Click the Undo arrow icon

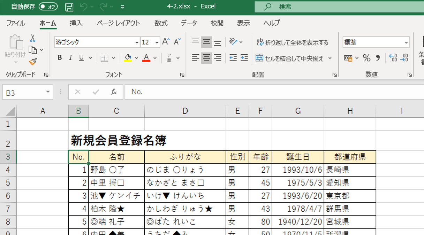point(83,7)
